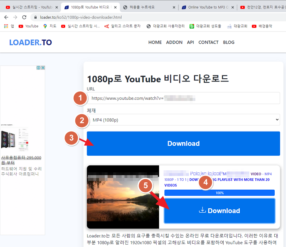This screenshot has height=247, width=286.
Task: Open the 대광교회 bookmark with cloud icon
Action: coord(237,26)
